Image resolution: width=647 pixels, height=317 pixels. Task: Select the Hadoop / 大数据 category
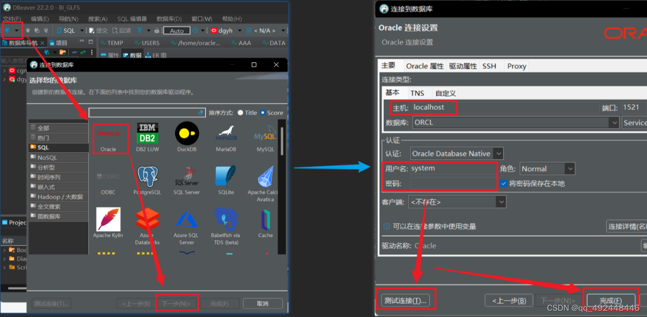coord(59,197)
